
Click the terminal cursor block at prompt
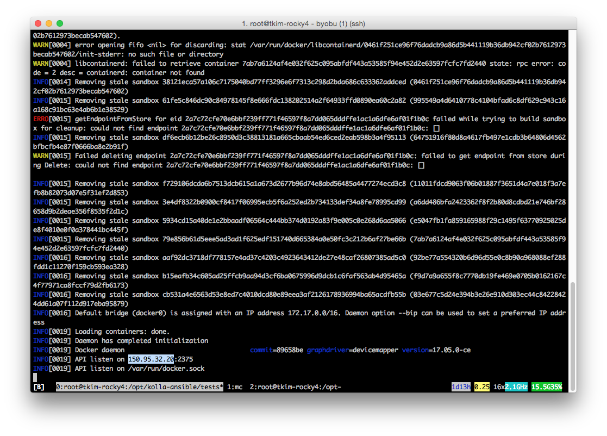tap(35, 377)
